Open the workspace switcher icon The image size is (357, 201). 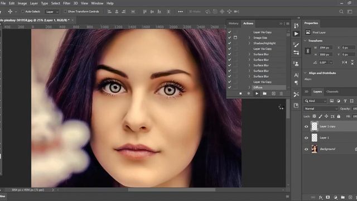point(350,11)
